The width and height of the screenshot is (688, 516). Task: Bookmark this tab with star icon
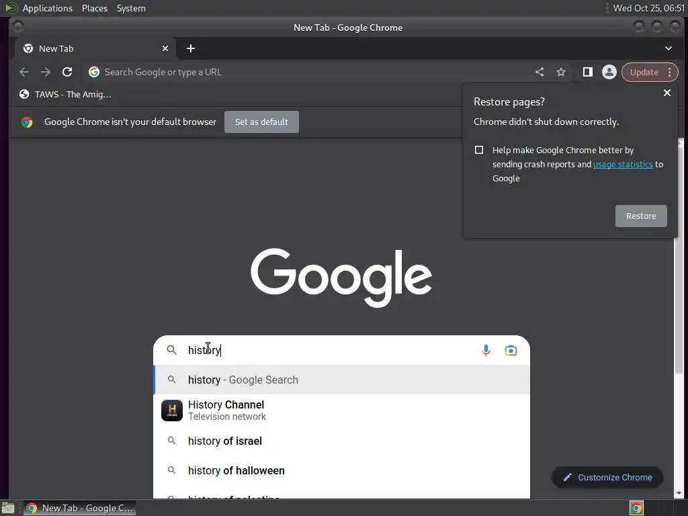[561, 72]
